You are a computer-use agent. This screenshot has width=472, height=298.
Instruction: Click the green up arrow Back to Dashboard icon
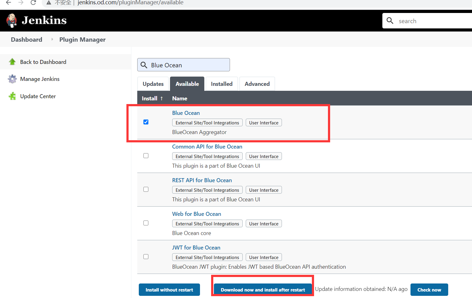pyautogui.click(x=12, y=62)
